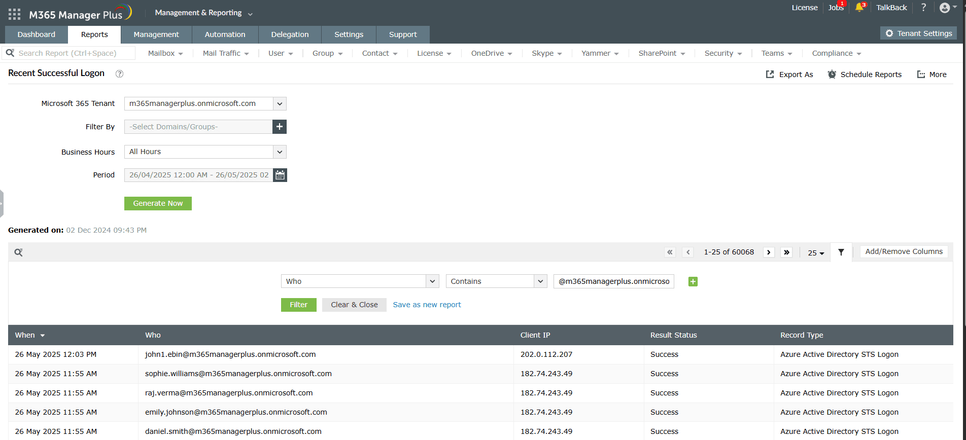Expand the Group reports menu
This screenshot has width=966, height=440.
point(327,53)
